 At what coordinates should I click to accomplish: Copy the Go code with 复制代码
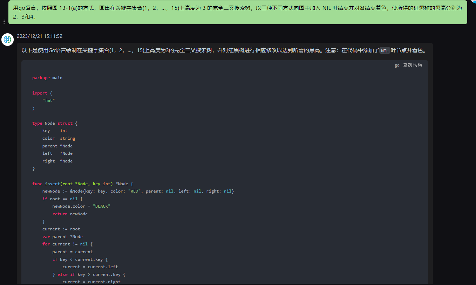point(413,65)
